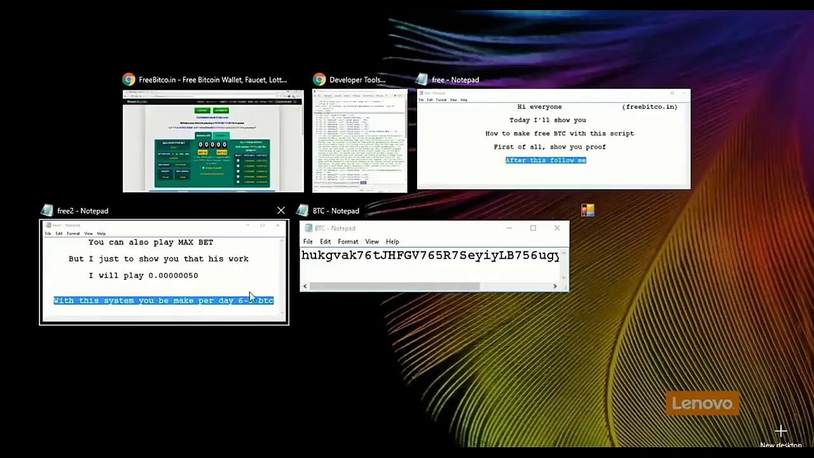814x458 pixels.
Task: Click the horizontal scrollbar thumb in BTC Notepad
Action: pyautogui.click(x=394, y=286)
